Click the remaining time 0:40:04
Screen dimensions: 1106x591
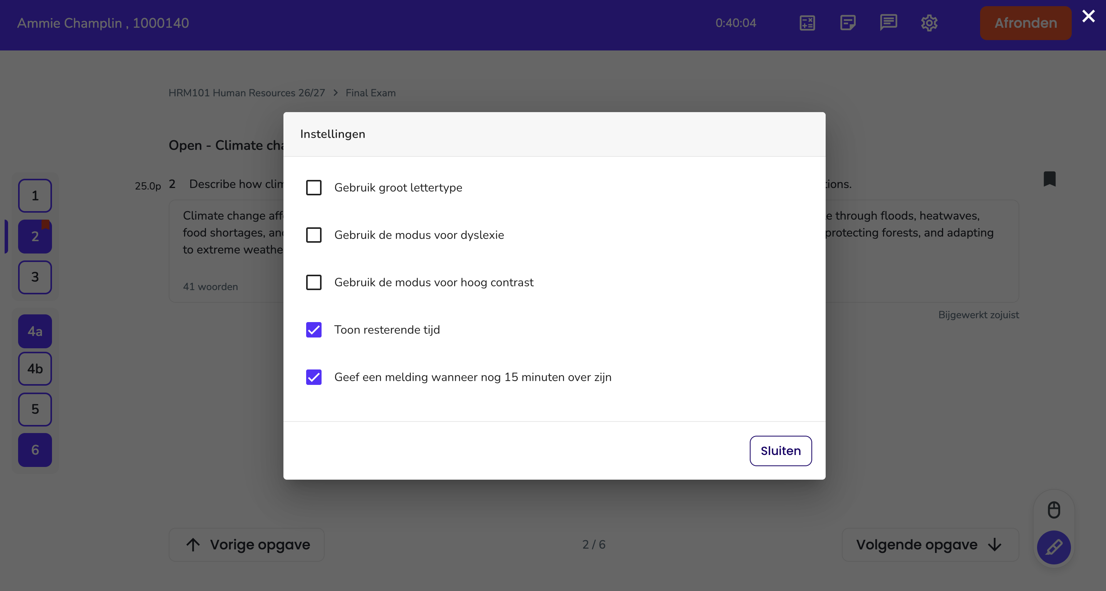736,23
